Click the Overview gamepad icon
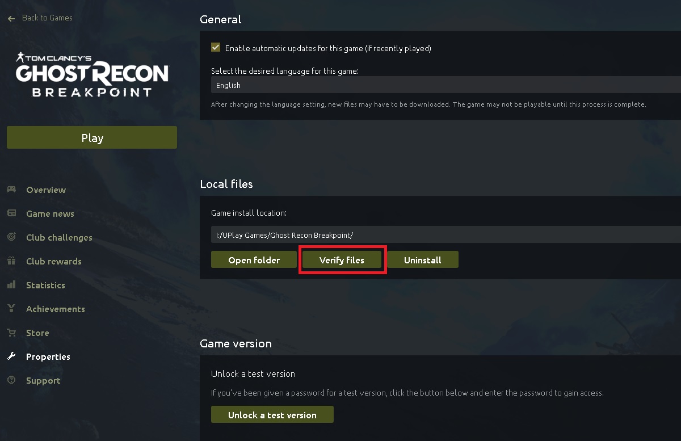 [x=11, y=190]
